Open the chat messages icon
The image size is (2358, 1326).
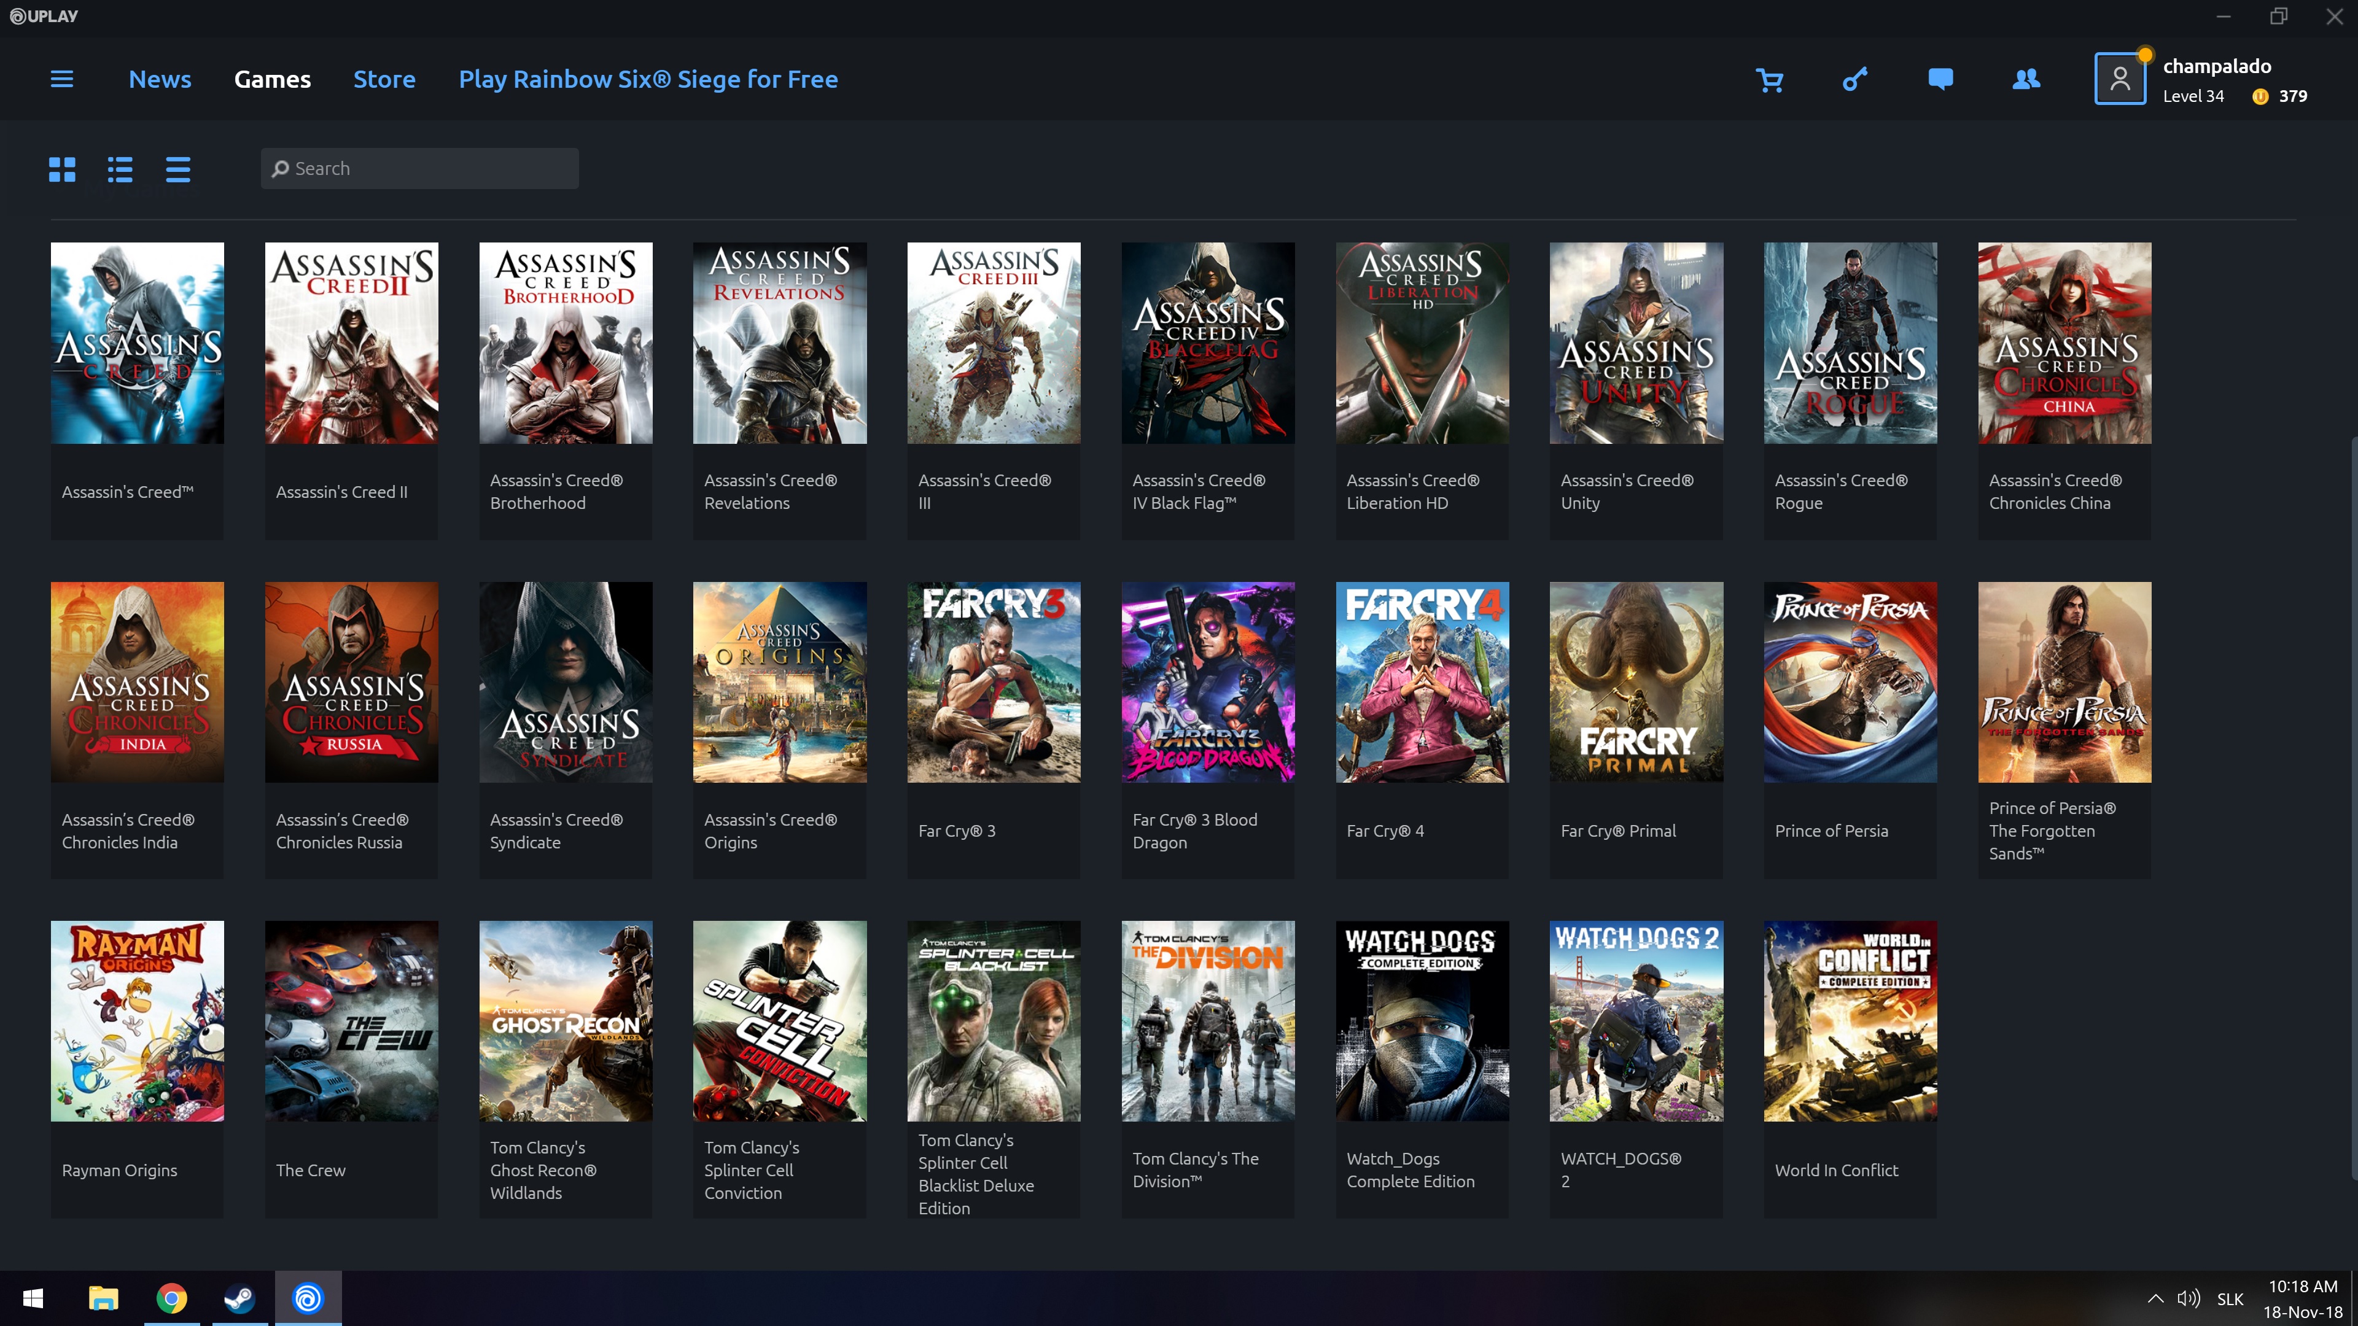[x=1940, y=80]
